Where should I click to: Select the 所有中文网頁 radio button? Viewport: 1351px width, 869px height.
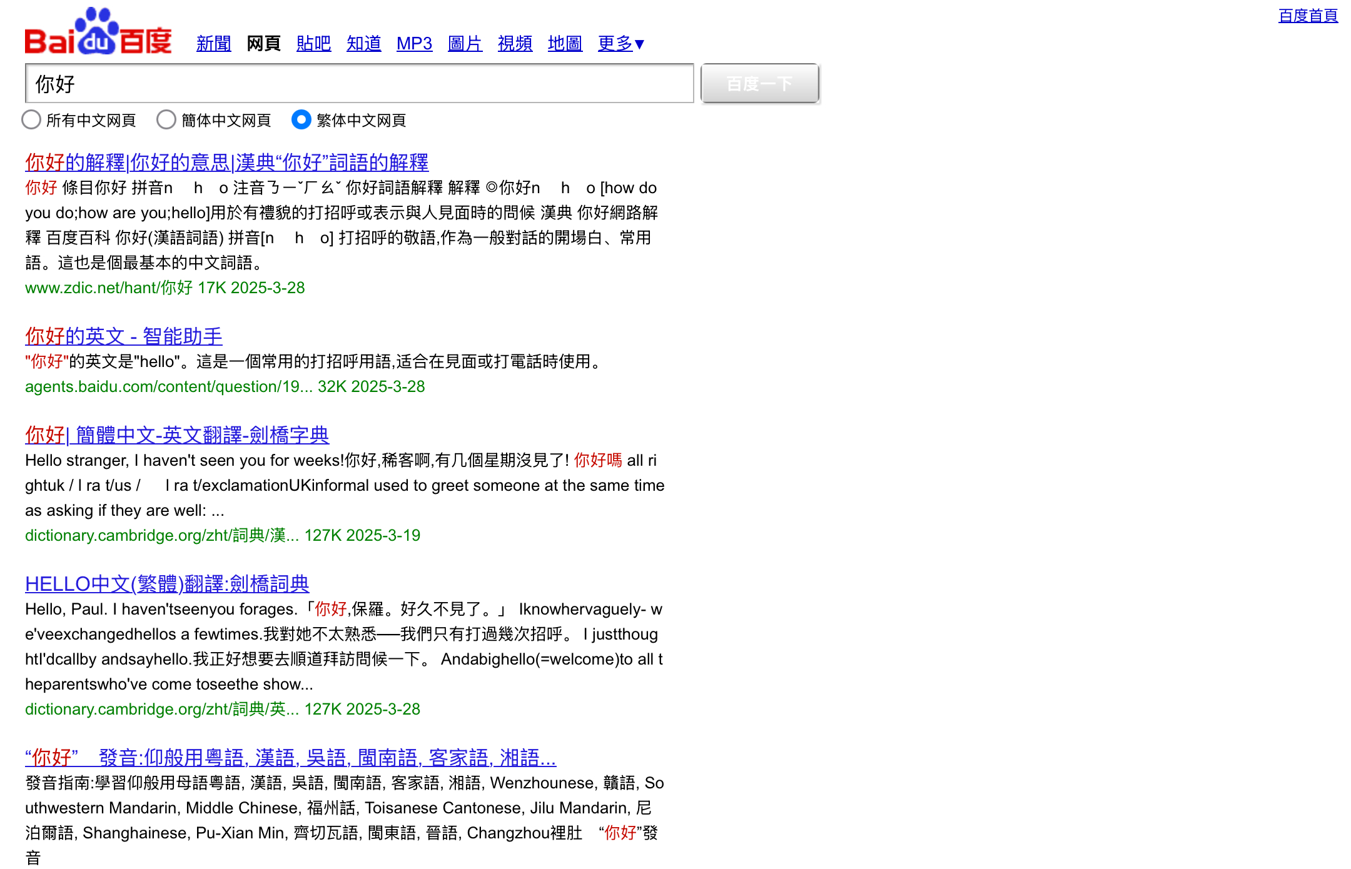coord(31,119)
